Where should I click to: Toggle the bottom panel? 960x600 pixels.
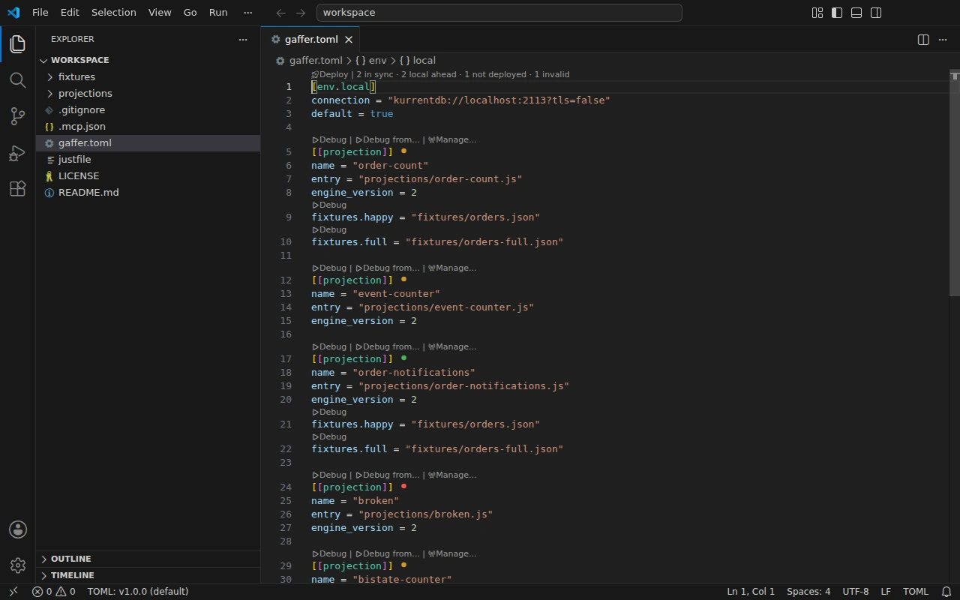856,13
